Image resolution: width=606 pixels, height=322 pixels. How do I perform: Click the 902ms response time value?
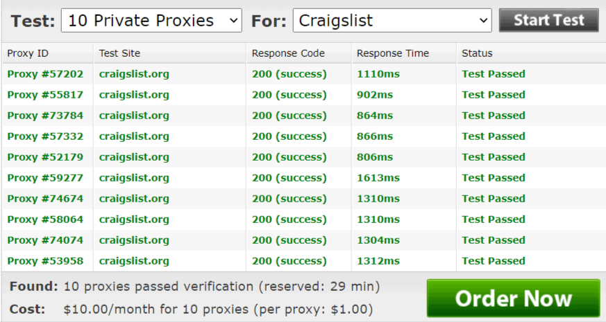pyautogui.click(x=375, y=95)
